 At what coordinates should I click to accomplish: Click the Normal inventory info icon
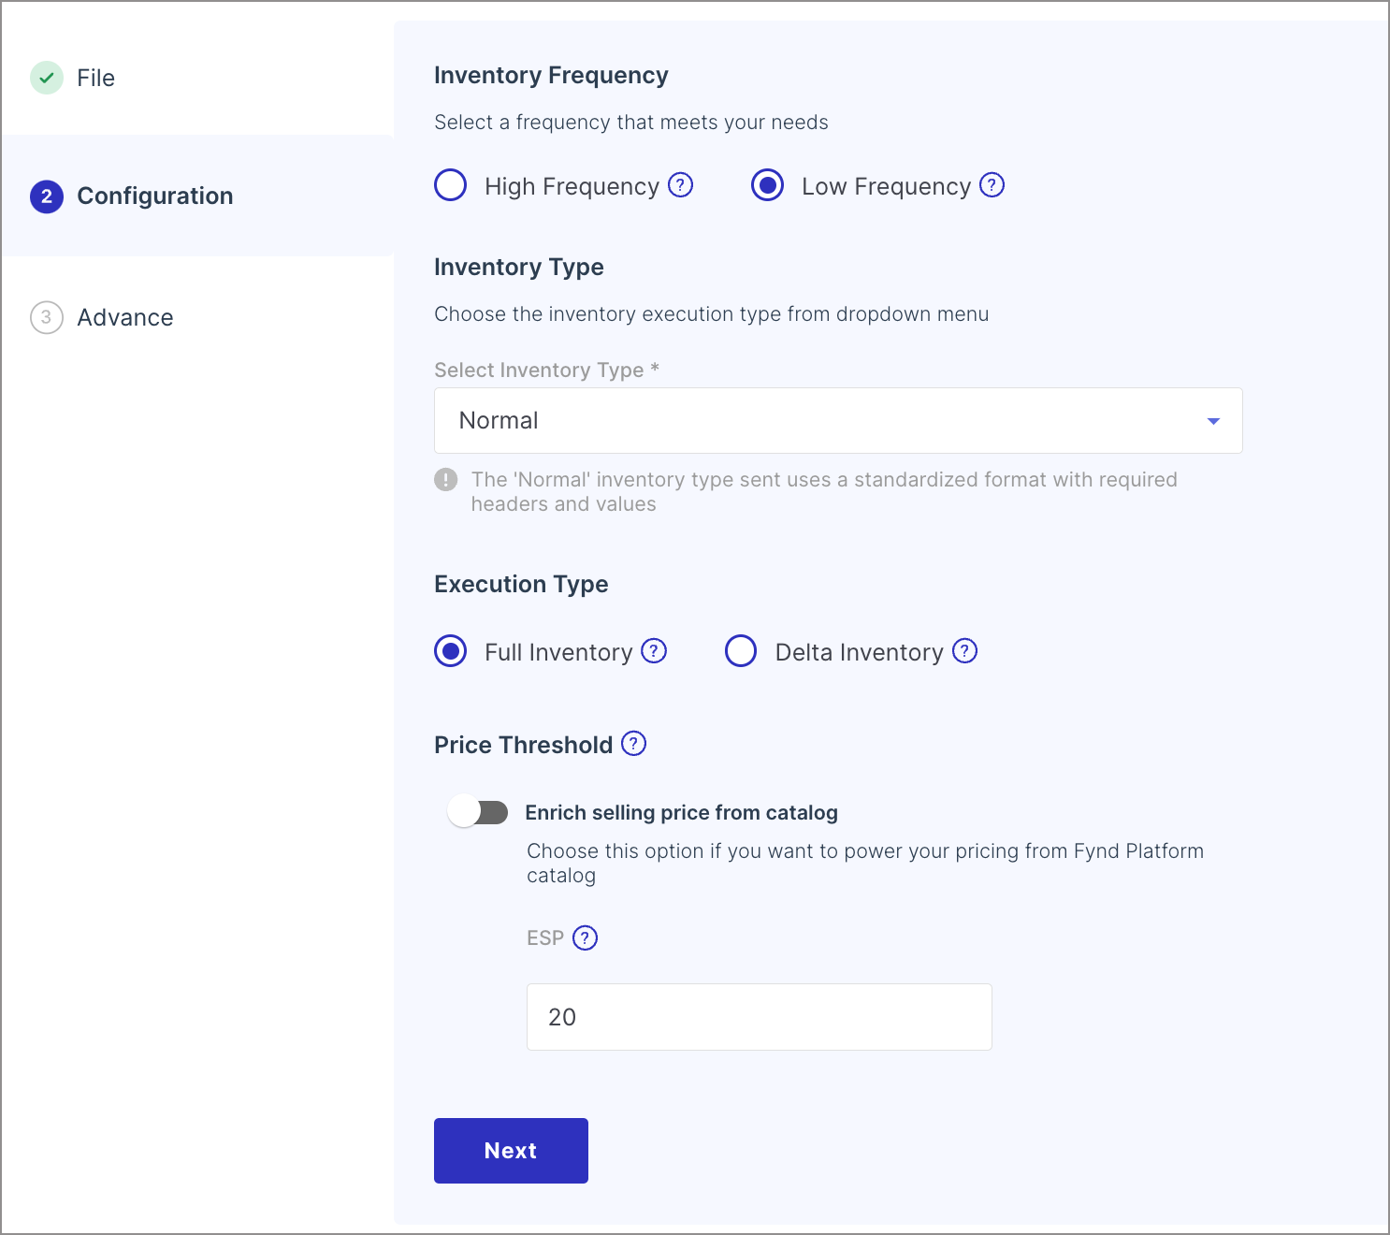point(446,480)
